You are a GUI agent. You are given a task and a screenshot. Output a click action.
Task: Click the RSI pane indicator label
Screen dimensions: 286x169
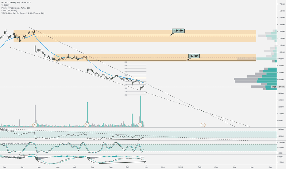pos(8,130)
